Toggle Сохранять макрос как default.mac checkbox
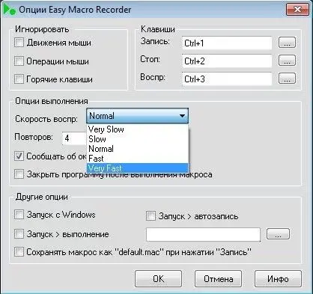The height and width of the screenshot is (294, 313). click(x=19, y=252)
